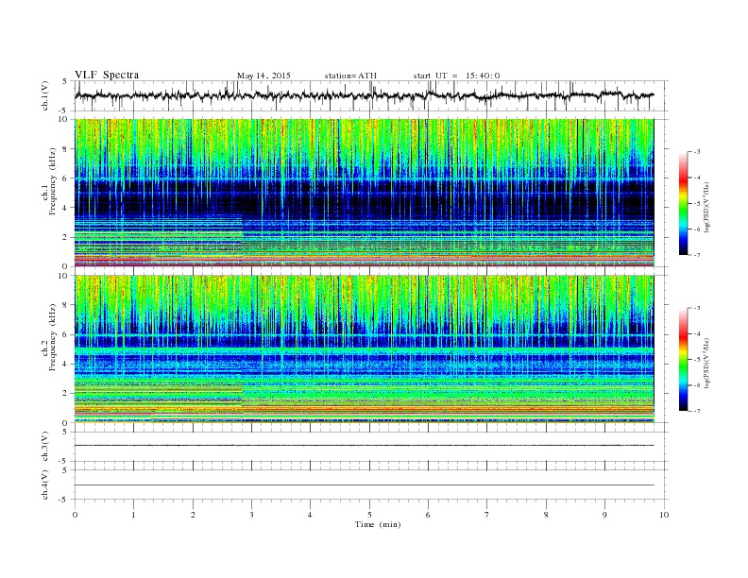Click inside the ch.2 spectrogram panel

364,349
